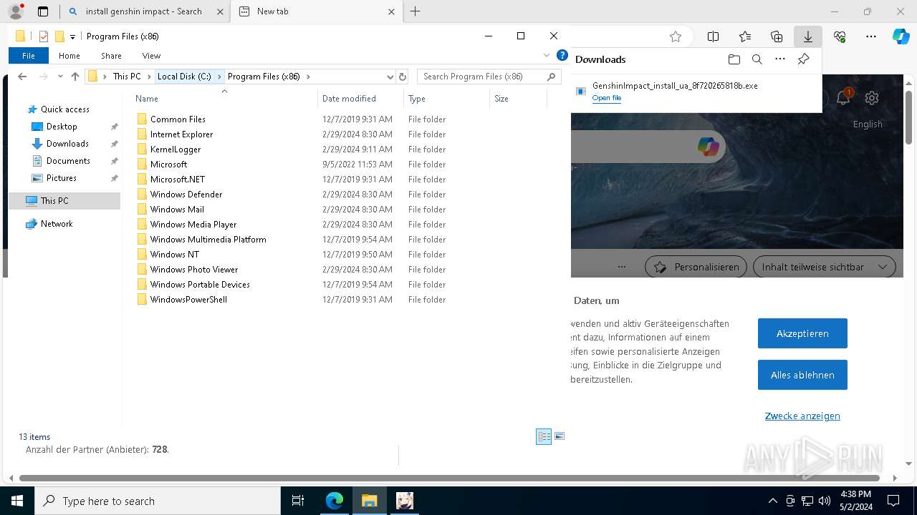Viewport: 917px width, 515px height.
Task: Open Edge split screen icon
Action: click(713, 36)
